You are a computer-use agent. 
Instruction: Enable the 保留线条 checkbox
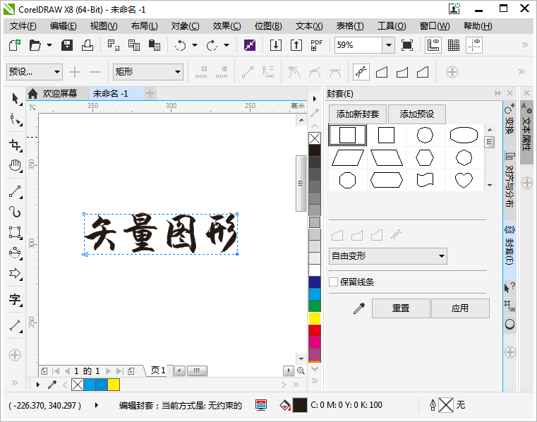click(x=334, y=282)
